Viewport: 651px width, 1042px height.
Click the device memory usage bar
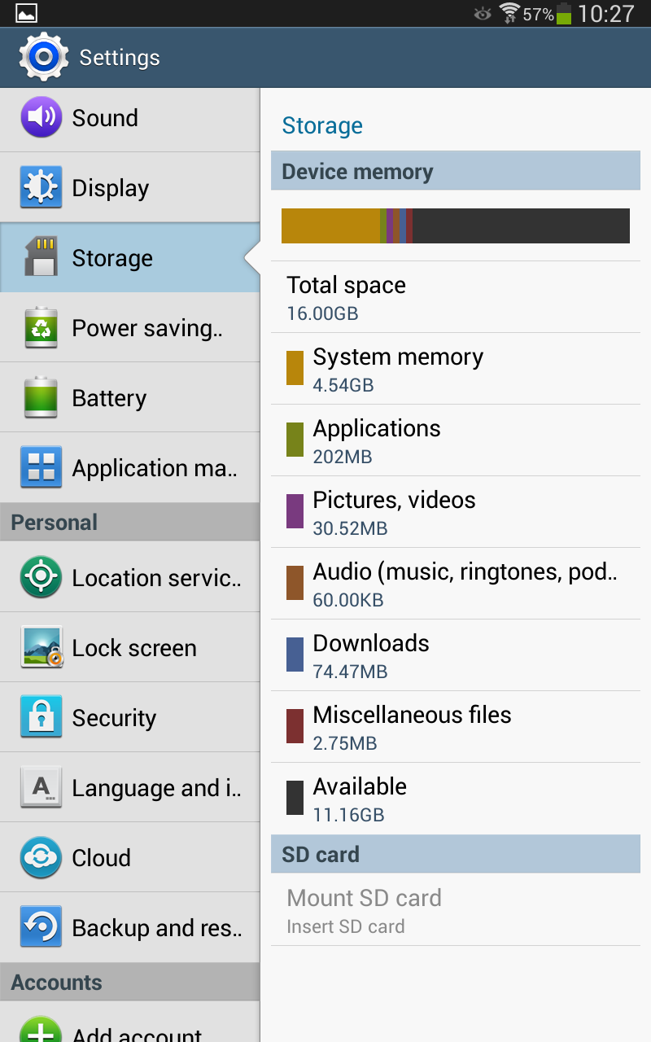(455, 226)
